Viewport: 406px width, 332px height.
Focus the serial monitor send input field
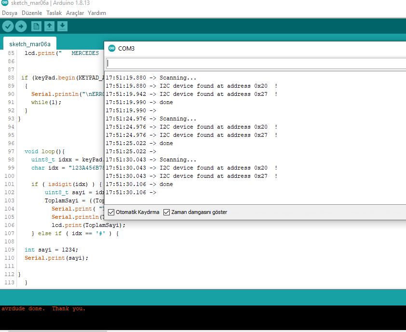point(256,63)
